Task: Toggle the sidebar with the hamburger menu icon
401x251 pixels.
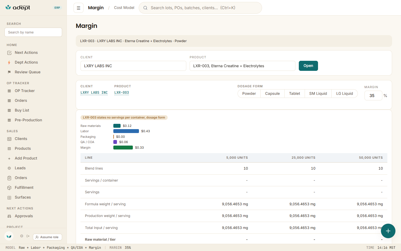Action: (x=79, y=8)
